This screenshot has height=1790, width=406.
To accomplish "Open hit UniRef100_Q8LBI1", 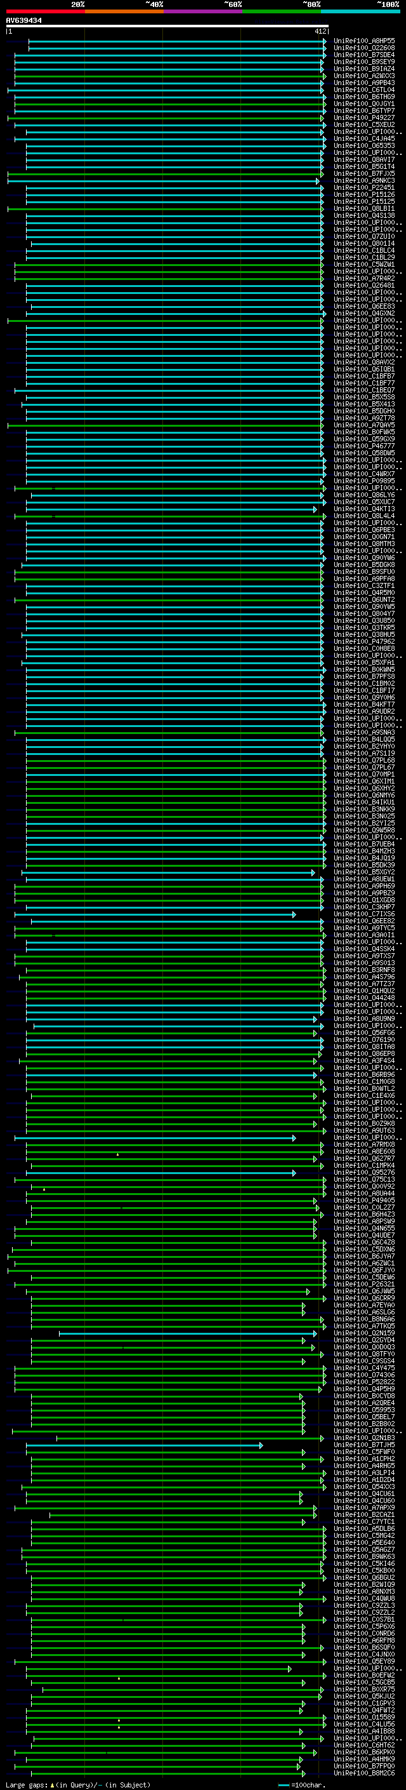I will click(364, 208).
